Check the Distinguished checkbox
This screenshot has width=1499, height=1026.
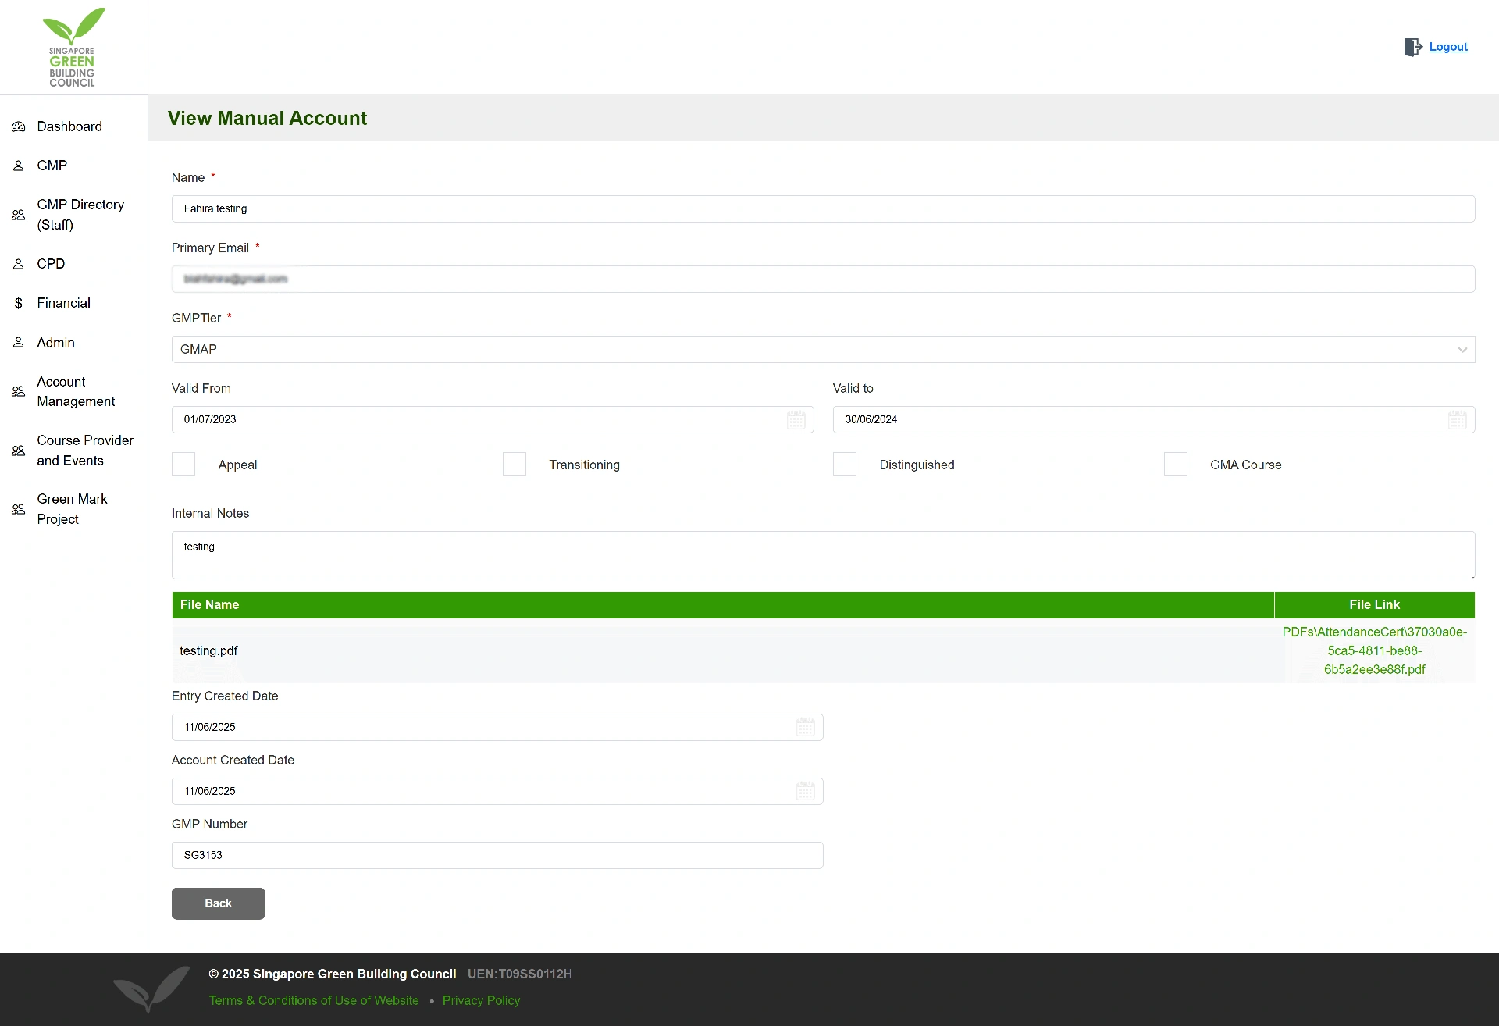click(x=845, y=464)
